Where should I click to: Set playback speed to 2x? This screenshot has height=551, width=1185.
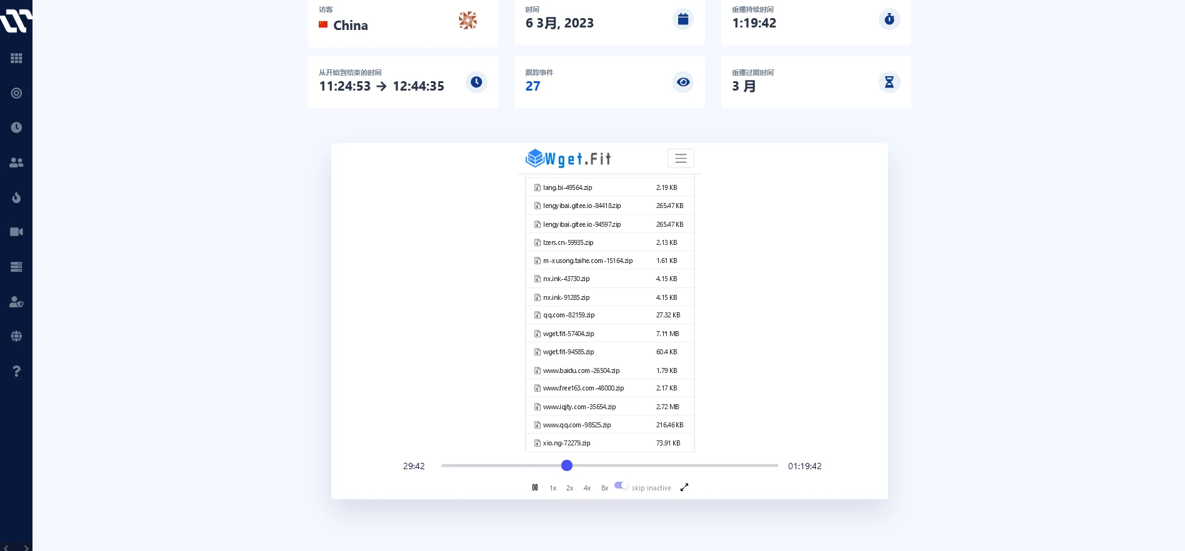point(569,488)
